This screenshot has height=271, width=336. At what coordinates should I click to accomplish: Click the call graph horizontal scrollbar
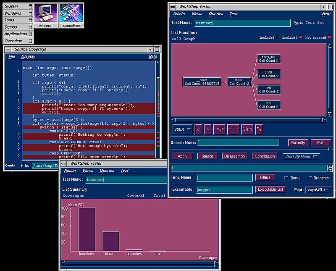point(248,119)
